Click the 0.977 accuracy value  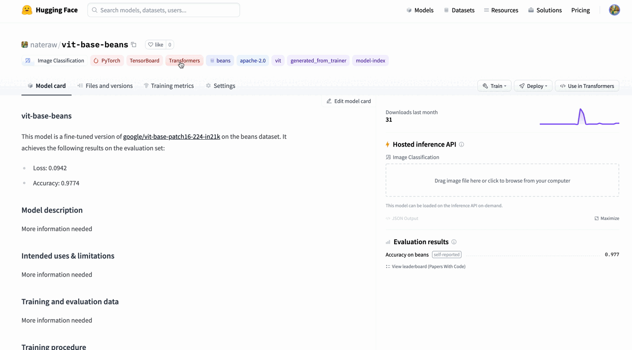pyautogui.click(x=612, y=255)
